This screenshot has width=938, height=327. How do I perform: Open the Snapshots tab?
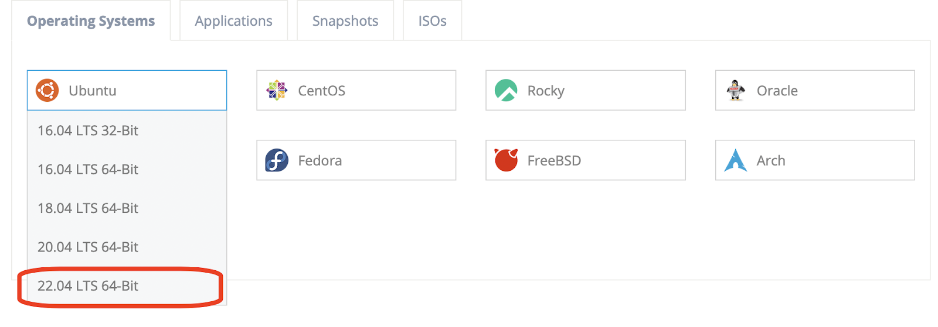point(345,21)
